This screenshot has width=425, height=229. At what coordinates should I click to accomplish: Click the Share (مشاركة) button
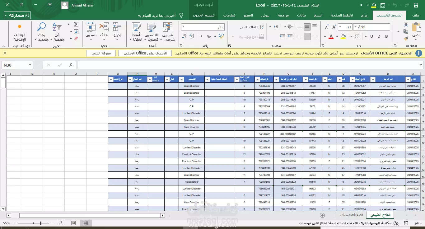[x=17, y=15]
